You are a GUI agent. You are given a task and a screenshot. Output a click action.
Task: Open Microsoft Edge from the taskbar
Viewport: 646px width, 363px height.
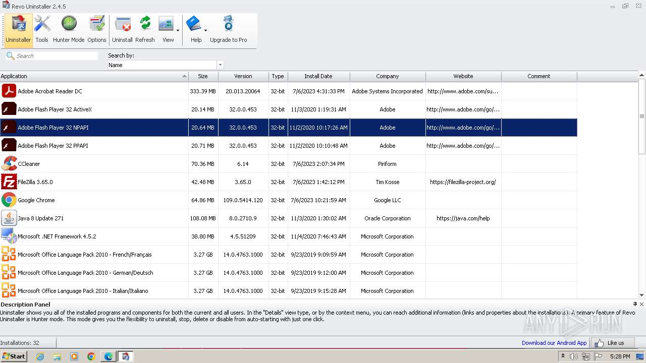pyautogui.click(x=109, y=356)
